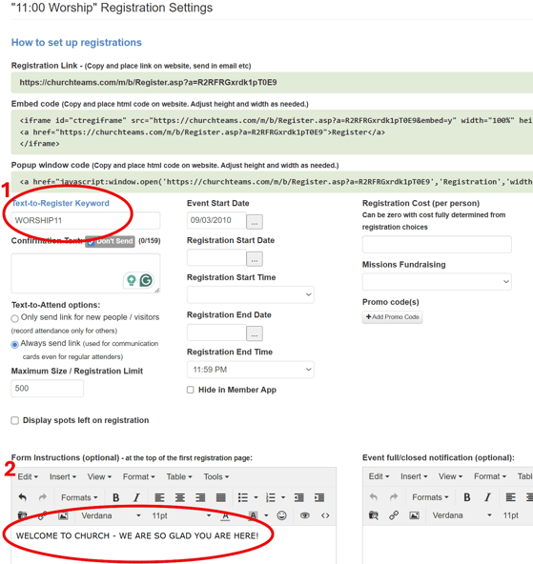Open the Insert menu in Form Instructions editor
Screen dimensions: 533x564
pos(63,476)
